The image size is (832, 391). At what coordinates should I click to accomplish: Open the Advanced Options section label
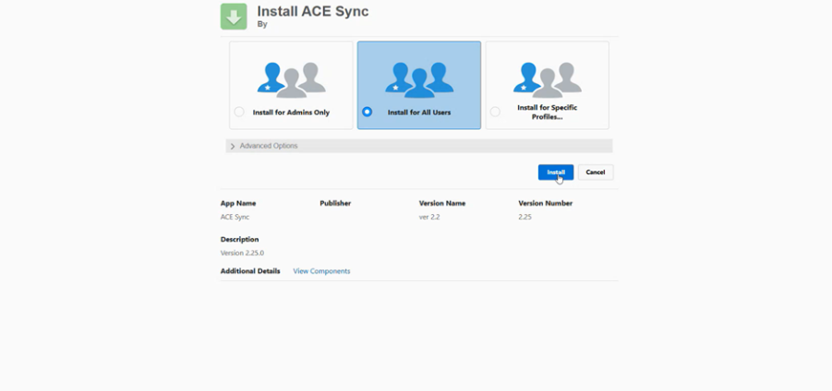point(269,147)
